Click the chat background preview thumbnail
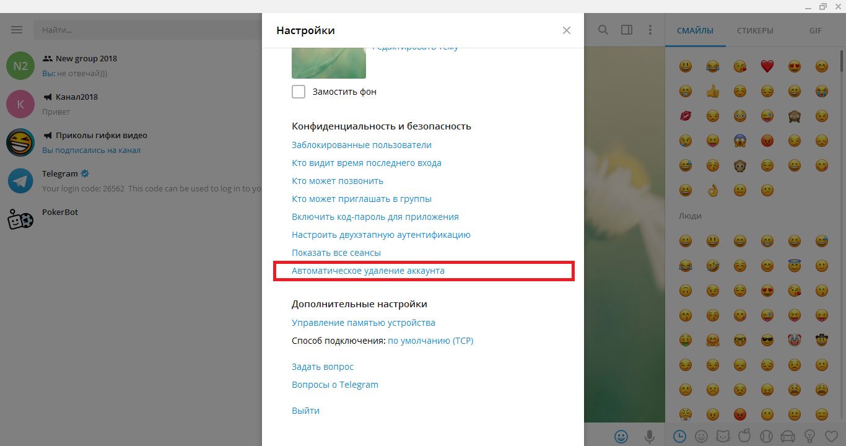The image size is (846, 446). pos(328,63)
